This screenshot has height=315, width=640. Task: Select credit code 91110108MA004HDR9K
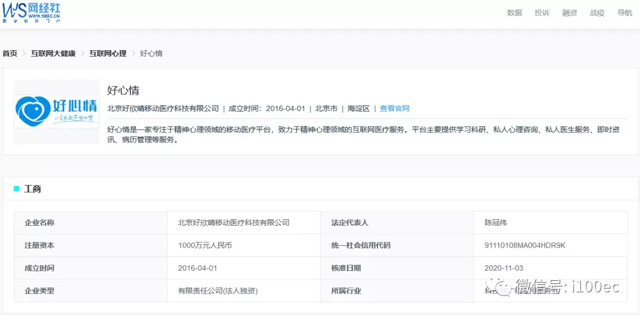525,245
